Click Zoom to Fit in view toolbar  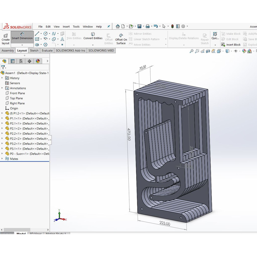click(x=191, y=51)
